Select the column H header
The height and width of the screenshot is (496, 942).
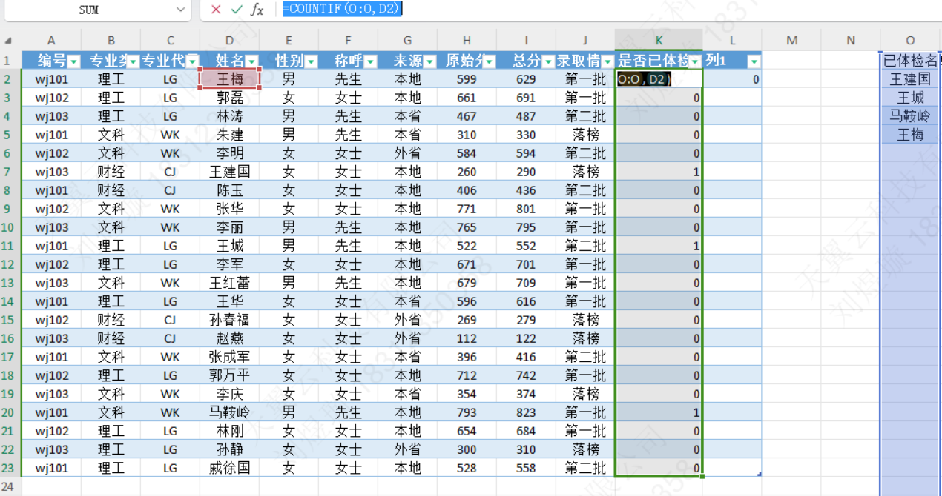coord(467,41)
